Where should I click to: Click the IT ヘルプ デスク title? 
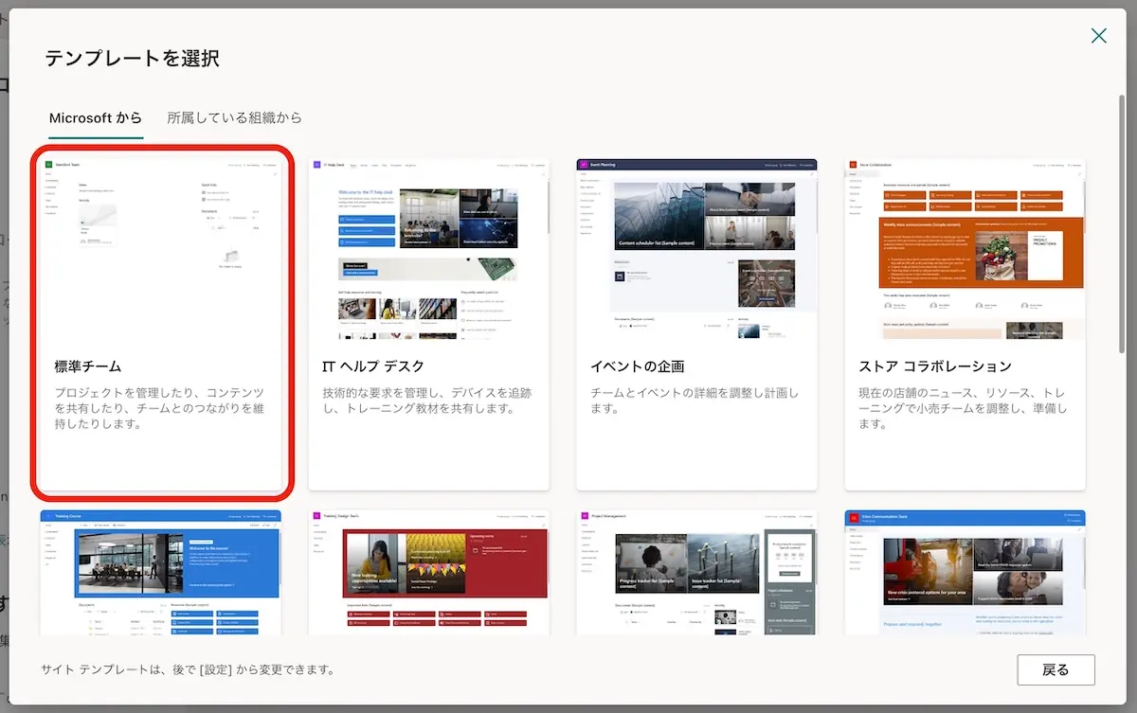click(x=373, y=366)
